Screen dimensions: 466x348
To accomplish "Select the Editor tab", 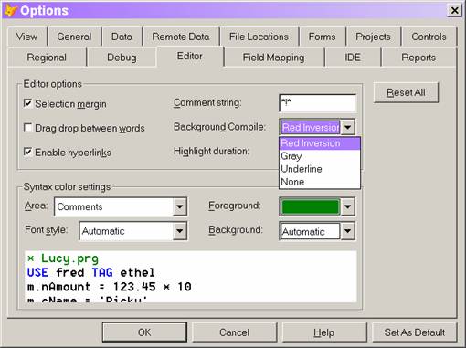I will coord(190,57).
